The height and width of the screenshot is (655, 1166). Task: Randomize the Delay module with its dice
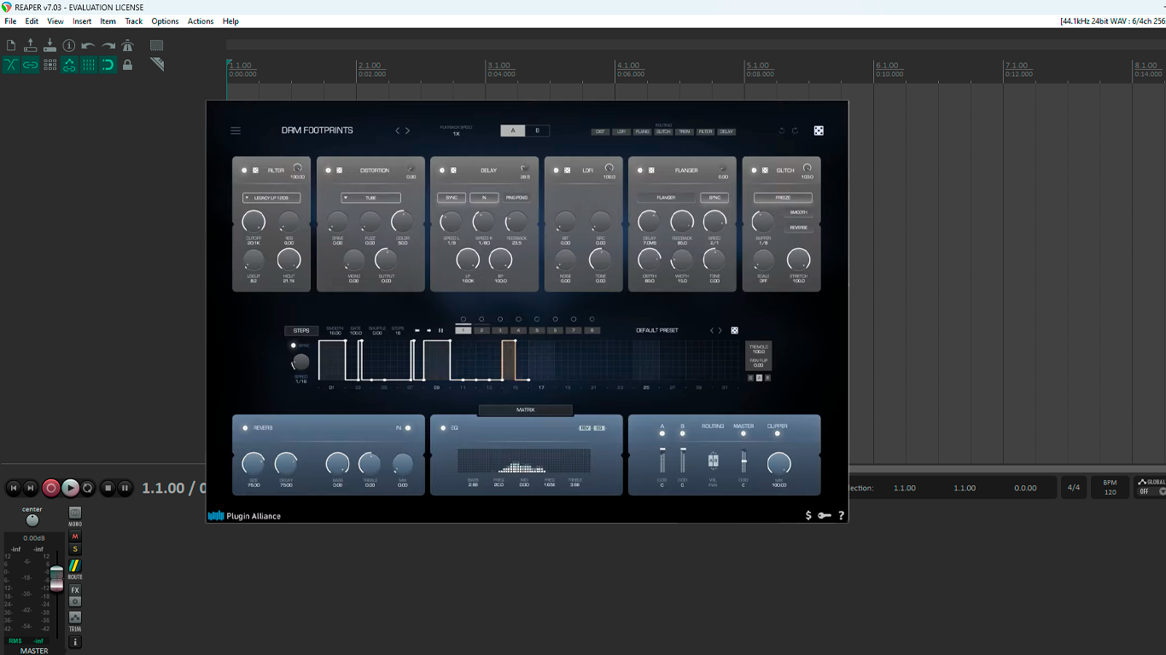pos(453,171)
